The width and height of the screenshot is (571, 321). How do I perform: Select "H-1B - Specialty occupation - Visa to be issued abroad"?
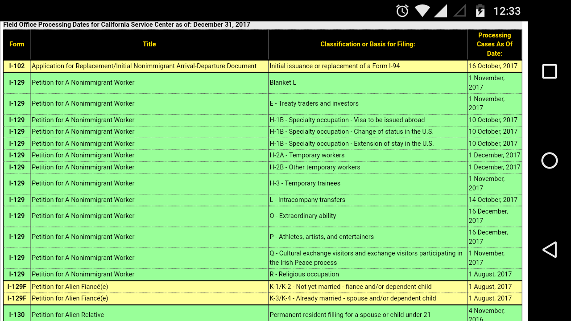point(368,120)
